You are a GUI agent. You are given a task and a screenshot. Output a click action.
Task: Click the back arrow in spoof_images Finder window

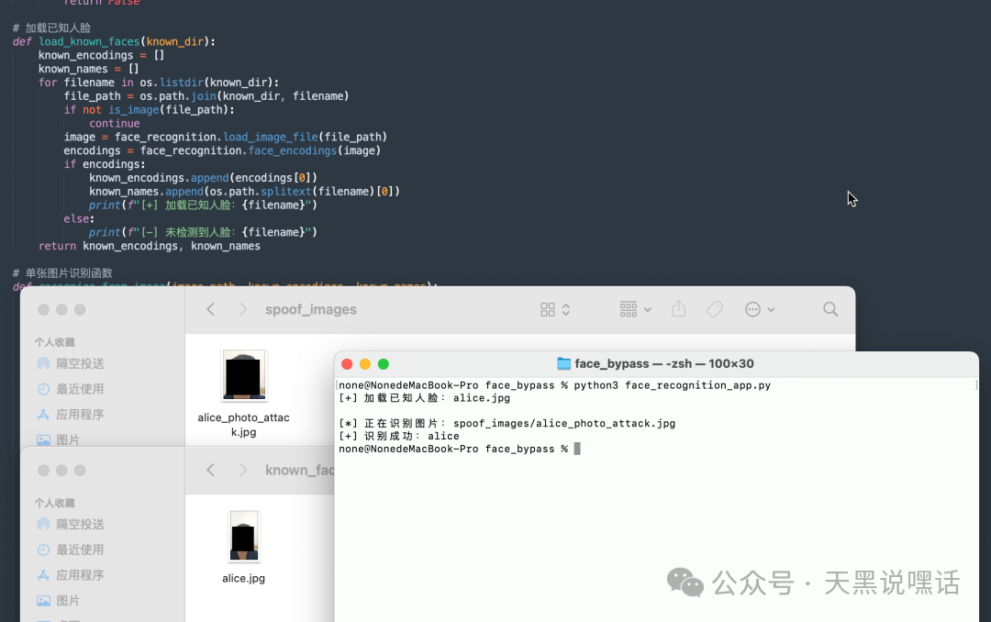(210, 310)
